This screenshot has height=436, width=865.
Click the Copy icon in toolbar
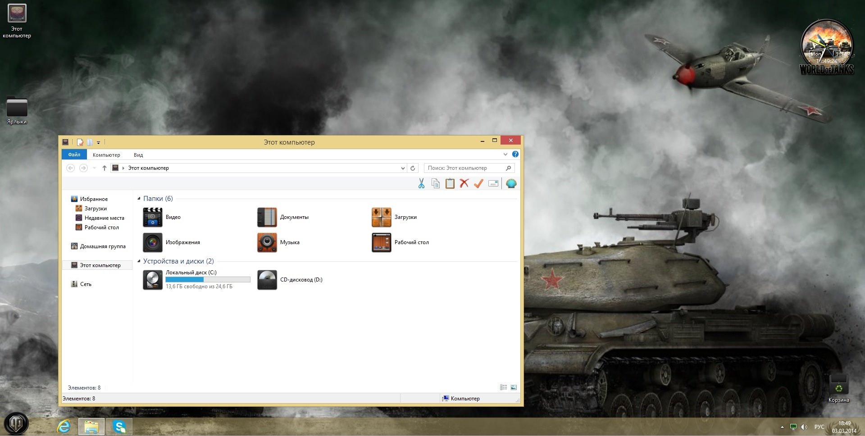[436, 183]
